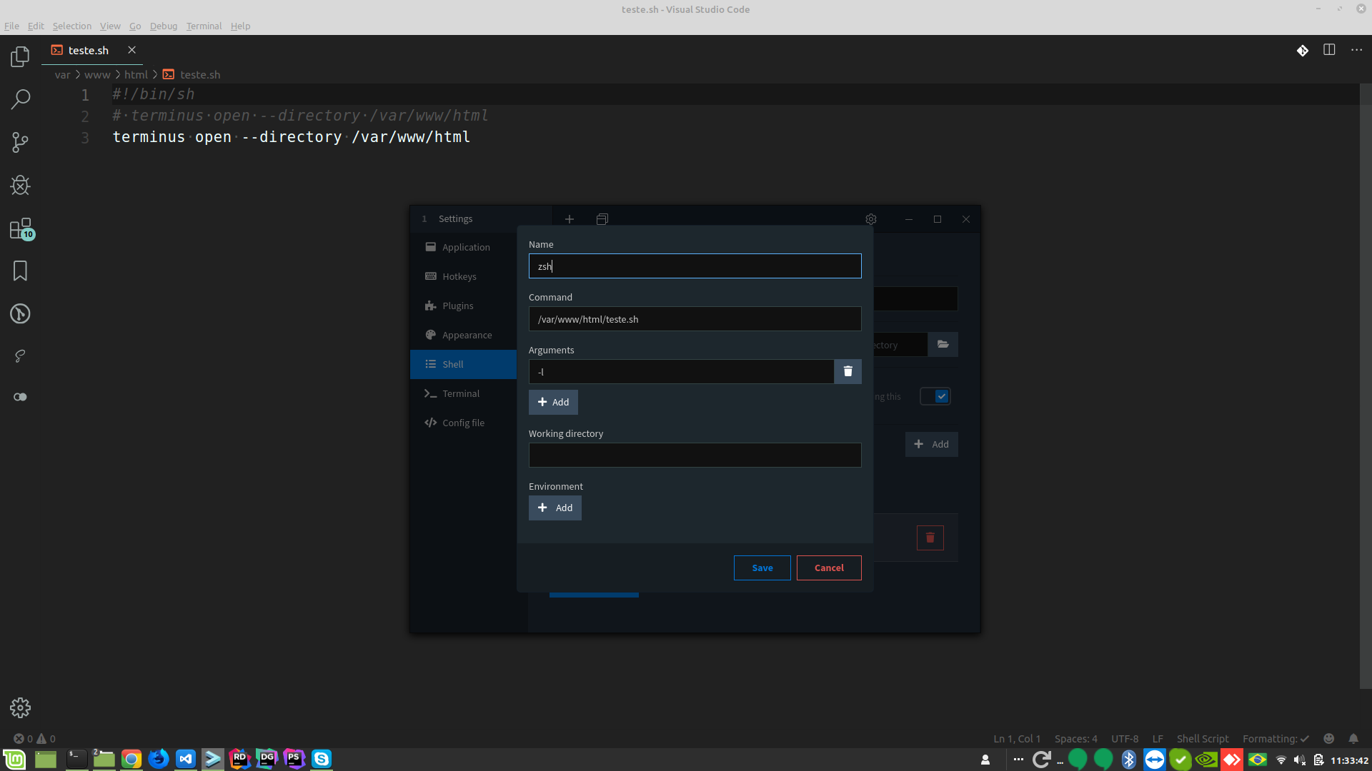1372x771 pixels.
Task: Cancel the profile editing dialog
Action: (x=828, y=568)
